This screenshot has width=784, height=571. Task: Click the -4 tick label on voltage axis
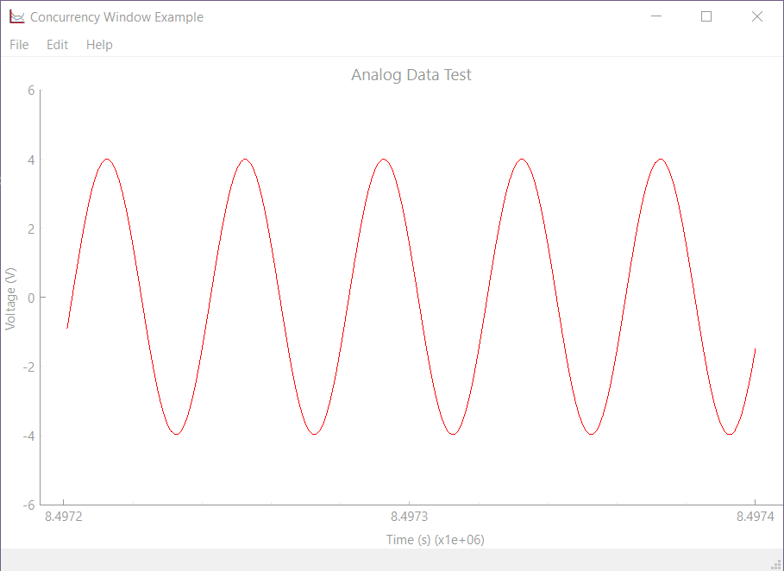[28, 436]
